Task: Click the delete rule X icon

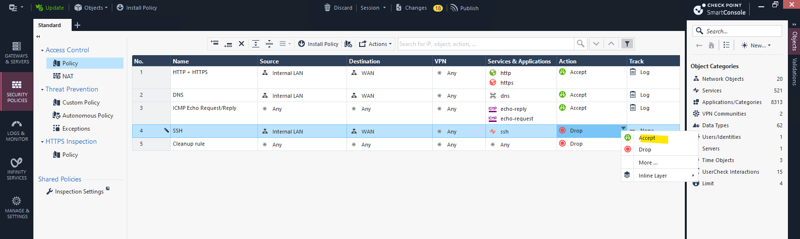Action: click(242, 44)
